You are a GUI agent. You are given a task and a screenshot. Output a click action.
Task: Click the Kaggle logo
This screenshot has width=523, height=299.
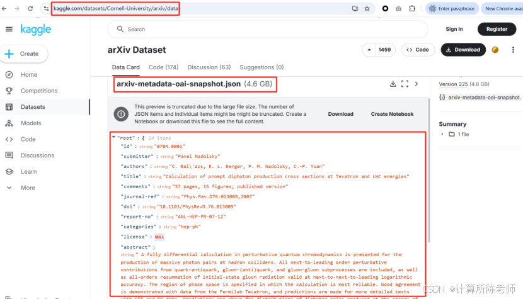(36, 30)
